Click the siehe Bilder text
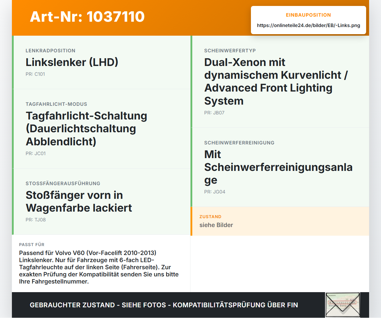This screenshot has width=381, height=318. click(216, 225)
